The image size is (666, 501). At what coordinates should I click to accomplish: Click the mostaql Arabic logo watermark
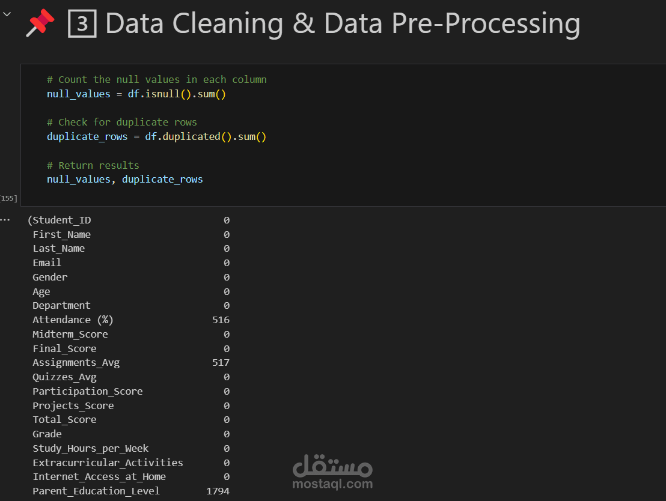coord(332,465)
